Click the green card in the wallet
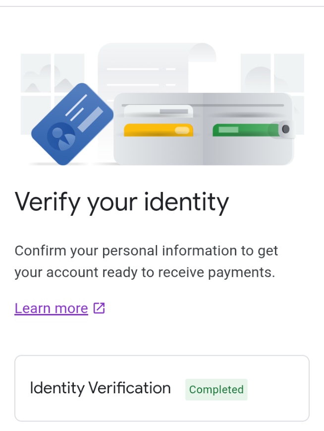This screenshot has width=324, height=431. 243,130
